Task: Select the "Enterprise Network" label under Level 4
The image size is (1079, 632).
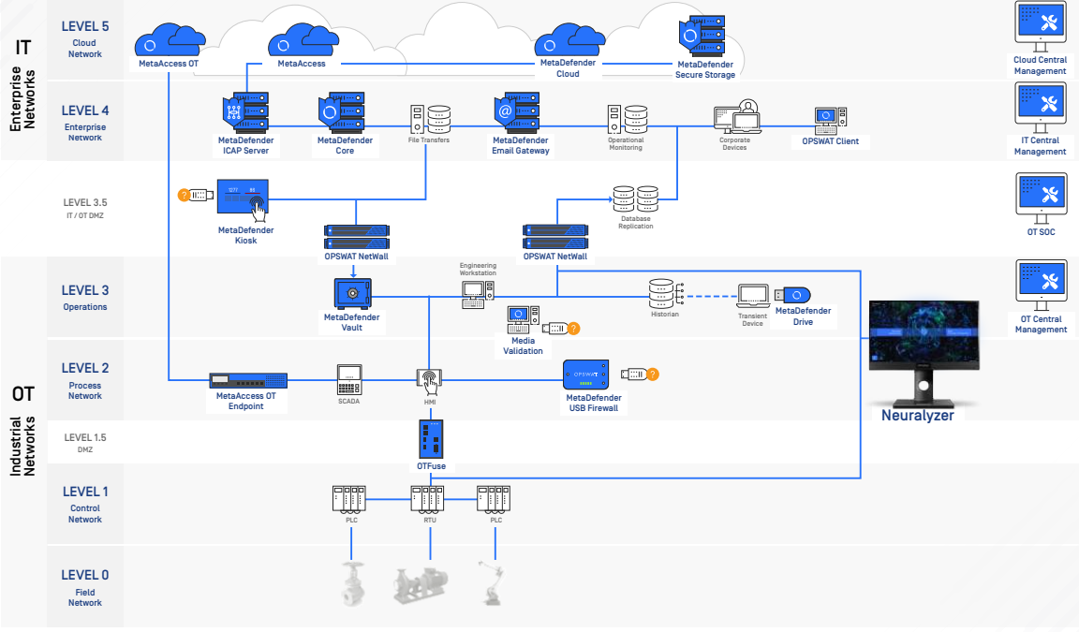Action: coord(84,133)
